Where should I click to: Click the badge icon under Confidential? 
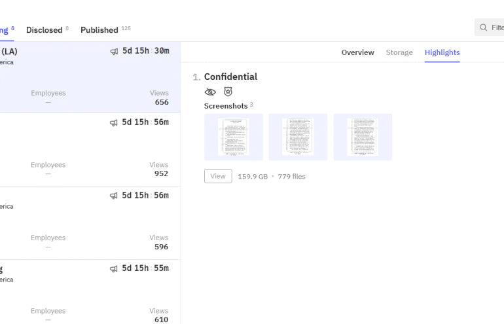pyautogui.click(x=228, y=92)
